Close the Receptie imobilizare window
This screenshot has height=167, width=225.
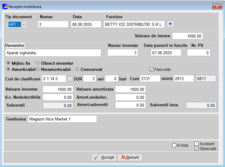click(x=217, y=6)
